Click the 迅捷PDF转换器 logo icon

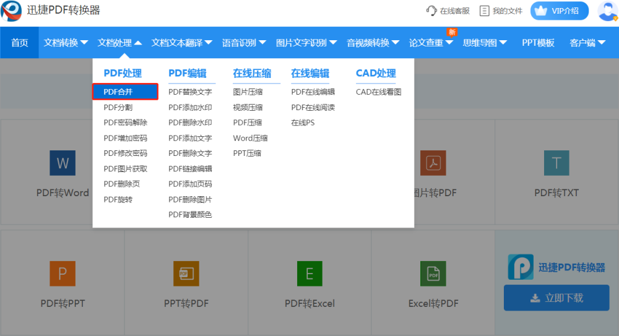pos(11,11)
